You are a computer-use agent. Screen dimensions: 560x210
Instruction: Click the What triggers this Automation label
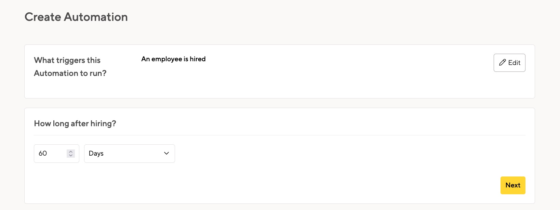(70, 67)
